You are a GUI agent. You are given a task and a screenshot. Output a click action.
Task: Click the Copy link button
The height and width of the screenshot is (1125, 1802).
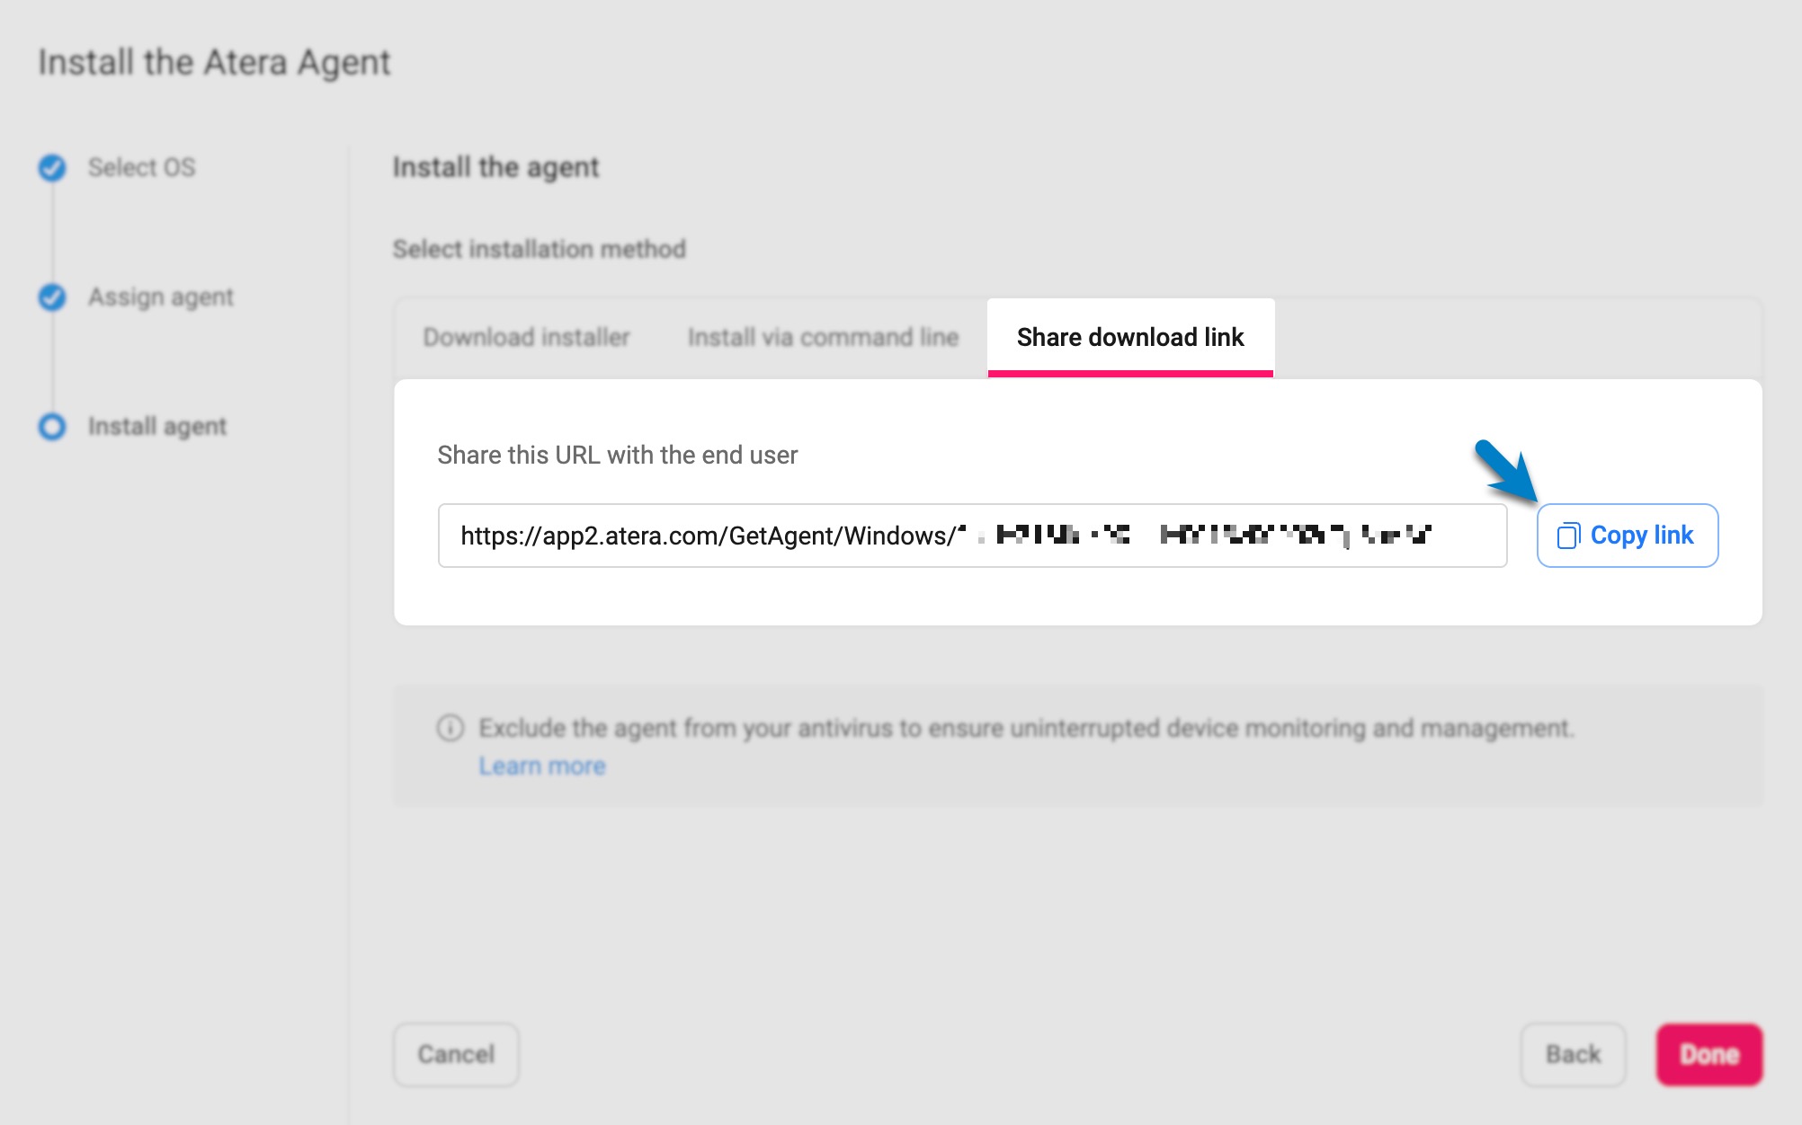[x=1627, y=536]
